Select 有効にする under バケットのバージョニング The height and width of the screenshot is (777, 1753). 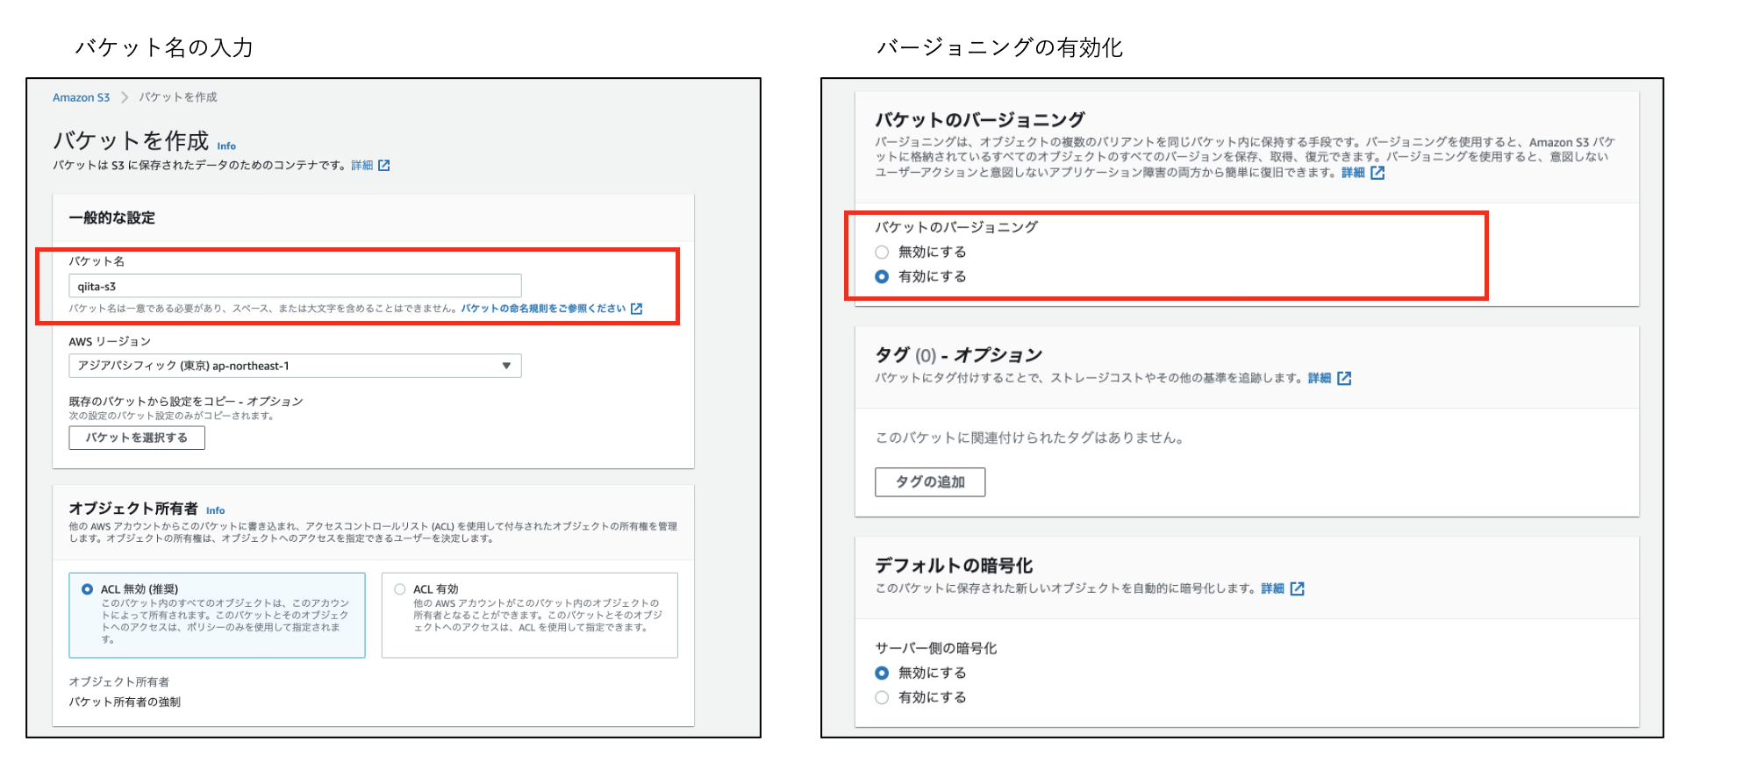coord(882,276)
